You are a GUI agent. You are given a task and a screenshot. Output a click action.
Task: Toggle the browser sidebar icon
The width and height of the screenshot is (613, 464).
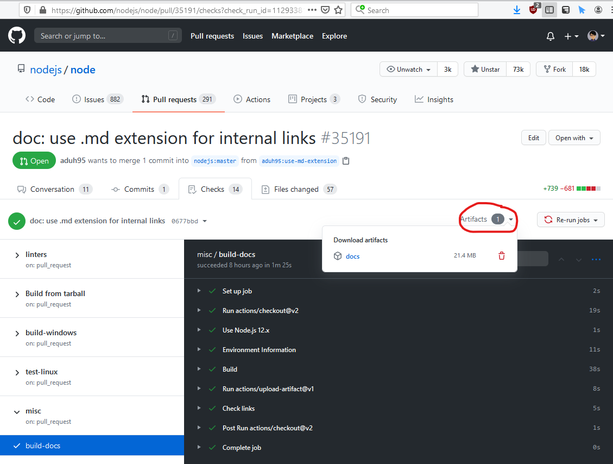(x=549, y=10)
